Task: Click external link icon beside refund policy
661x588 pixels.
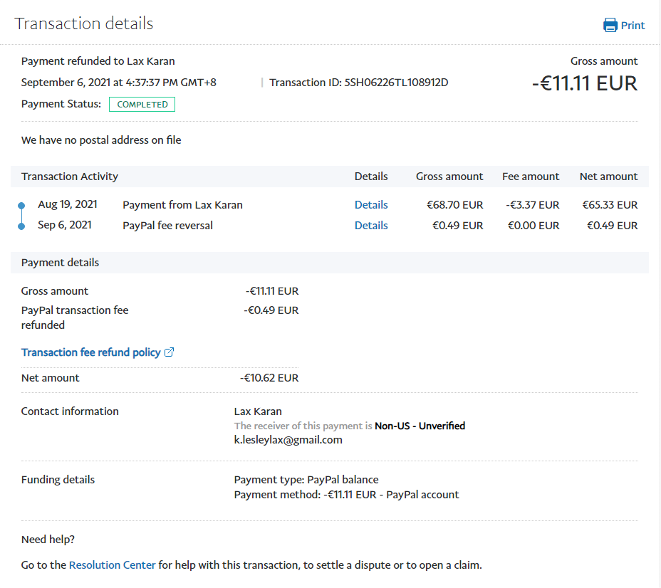Action: (x=170, y=352)
